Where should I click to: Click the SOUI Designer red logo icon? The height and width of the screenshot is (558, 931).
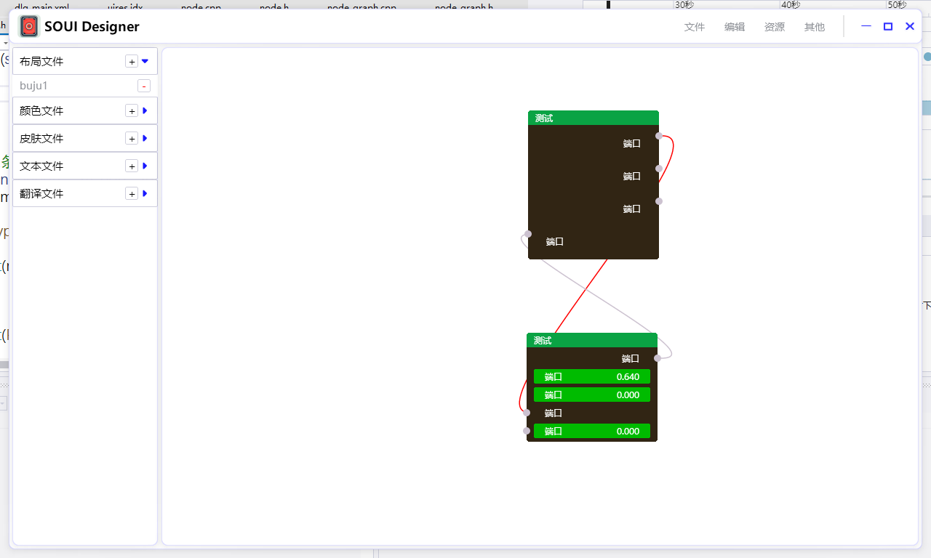[28, 27]
